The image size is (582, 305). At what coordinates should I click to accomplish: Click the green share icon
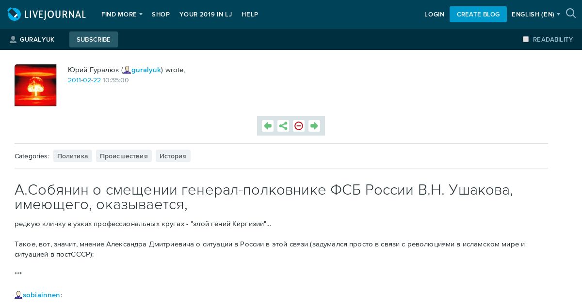pos(283,126)
